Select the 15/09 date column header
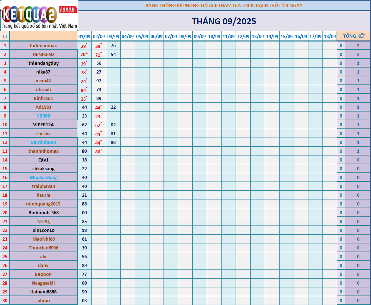 287,37
